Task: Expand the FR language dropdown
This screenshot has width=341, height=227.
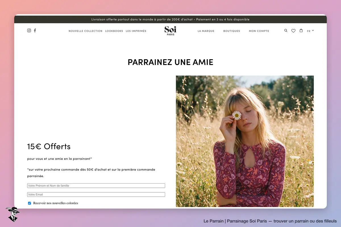Action: point(310,31)
